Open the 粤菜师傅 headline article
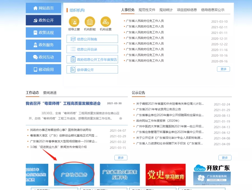Viewport: 252px width, 190px height. (x=63, y=103)
